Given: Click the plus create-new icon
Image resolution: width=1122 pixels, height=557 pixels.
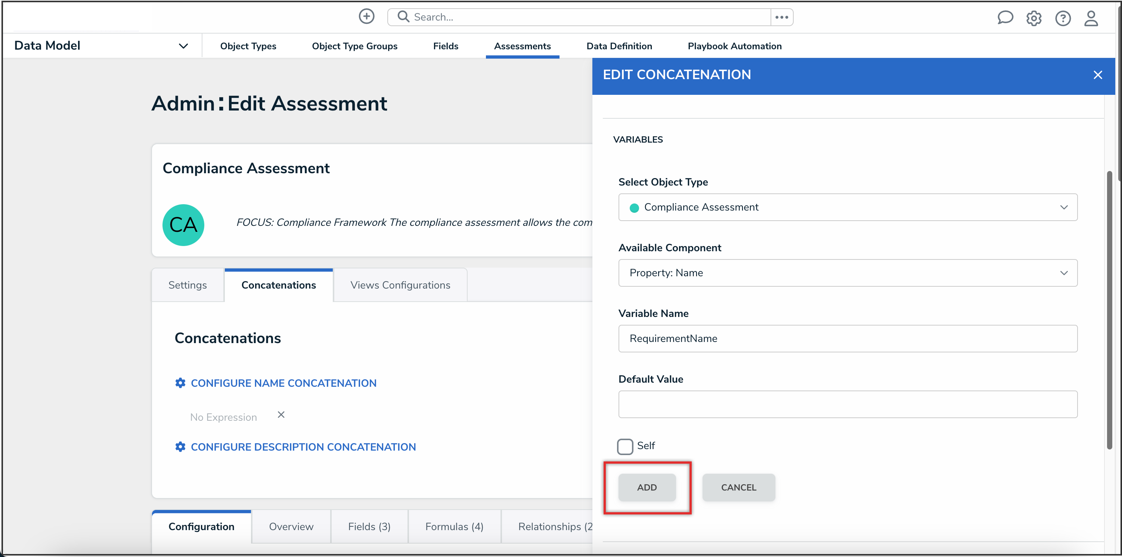Looking at the screenshot, I should point(366,16).
